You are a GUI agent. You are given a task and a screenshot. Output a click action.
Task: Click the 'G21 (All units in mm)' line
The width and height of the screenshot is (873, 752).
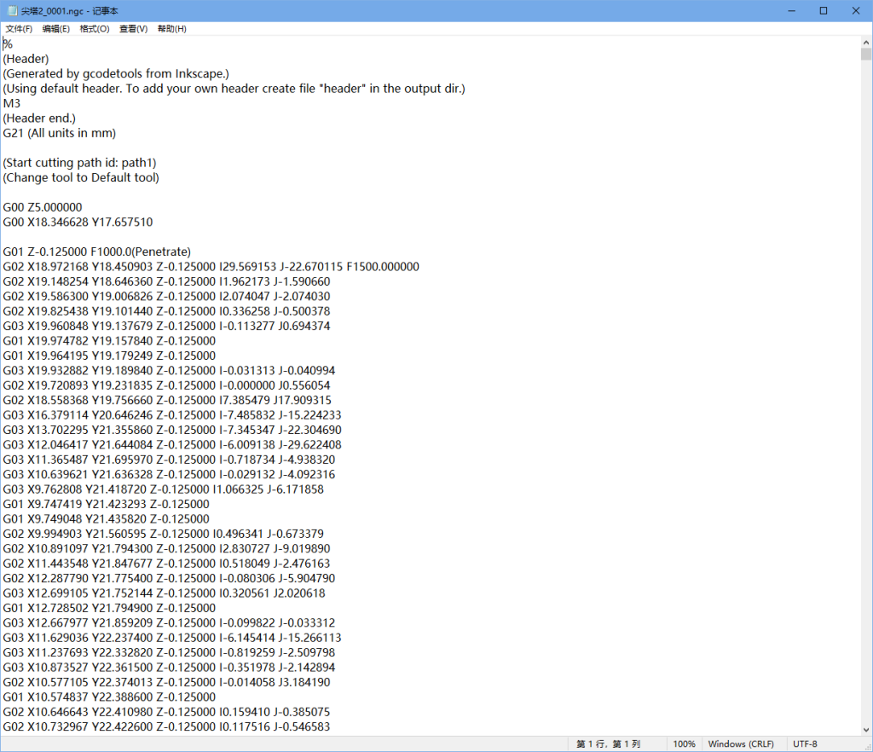point(60,133)
